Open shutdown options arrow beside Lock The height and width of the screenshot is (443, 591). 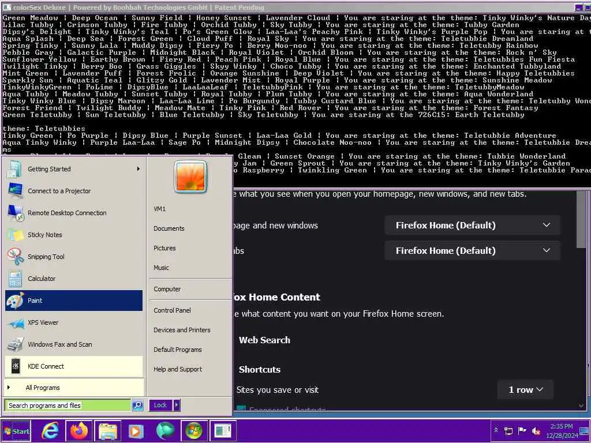click(177, 406)
